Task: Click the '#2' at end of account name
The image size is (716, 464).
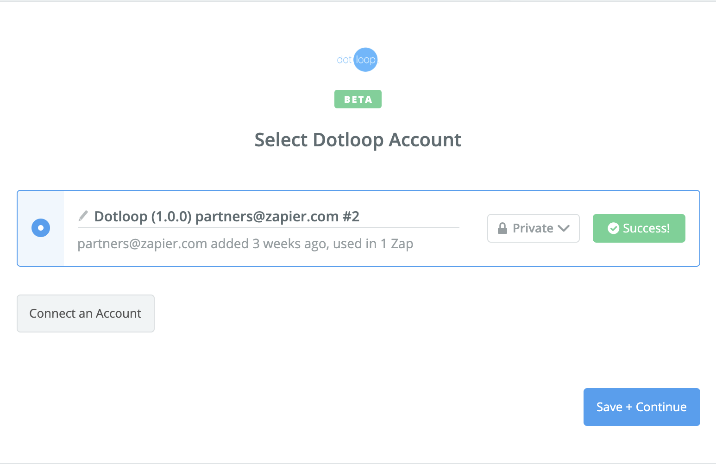Action: pyautogui.click(x=351, y=216)
